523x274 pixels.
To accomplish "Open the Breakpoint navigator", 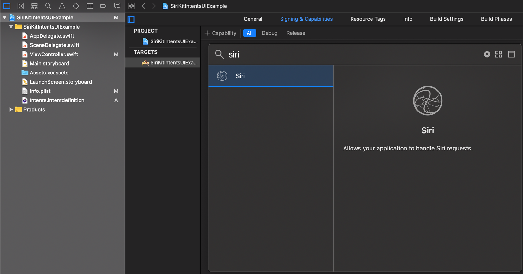I will (103, 6).
